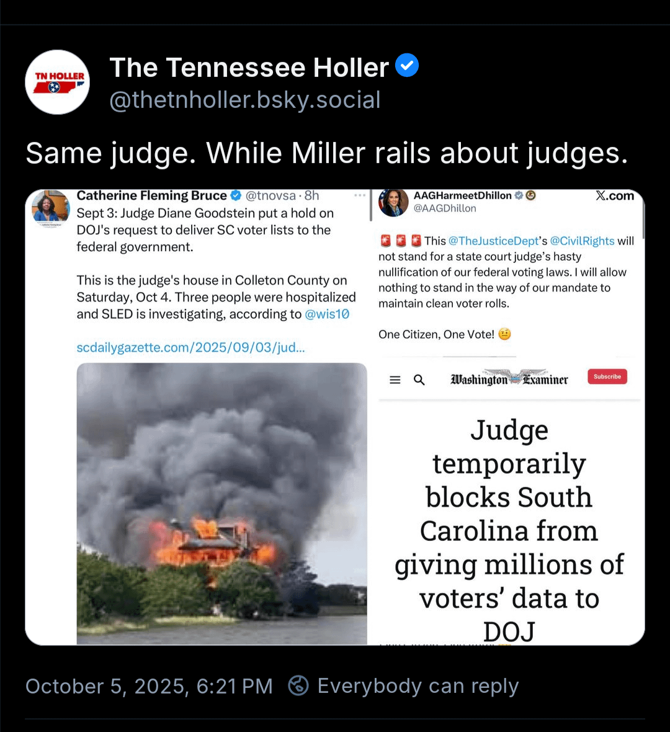Open the Washington Examiner hamburger menu
This screenshot has width=670, height=732.
point(395,380)
